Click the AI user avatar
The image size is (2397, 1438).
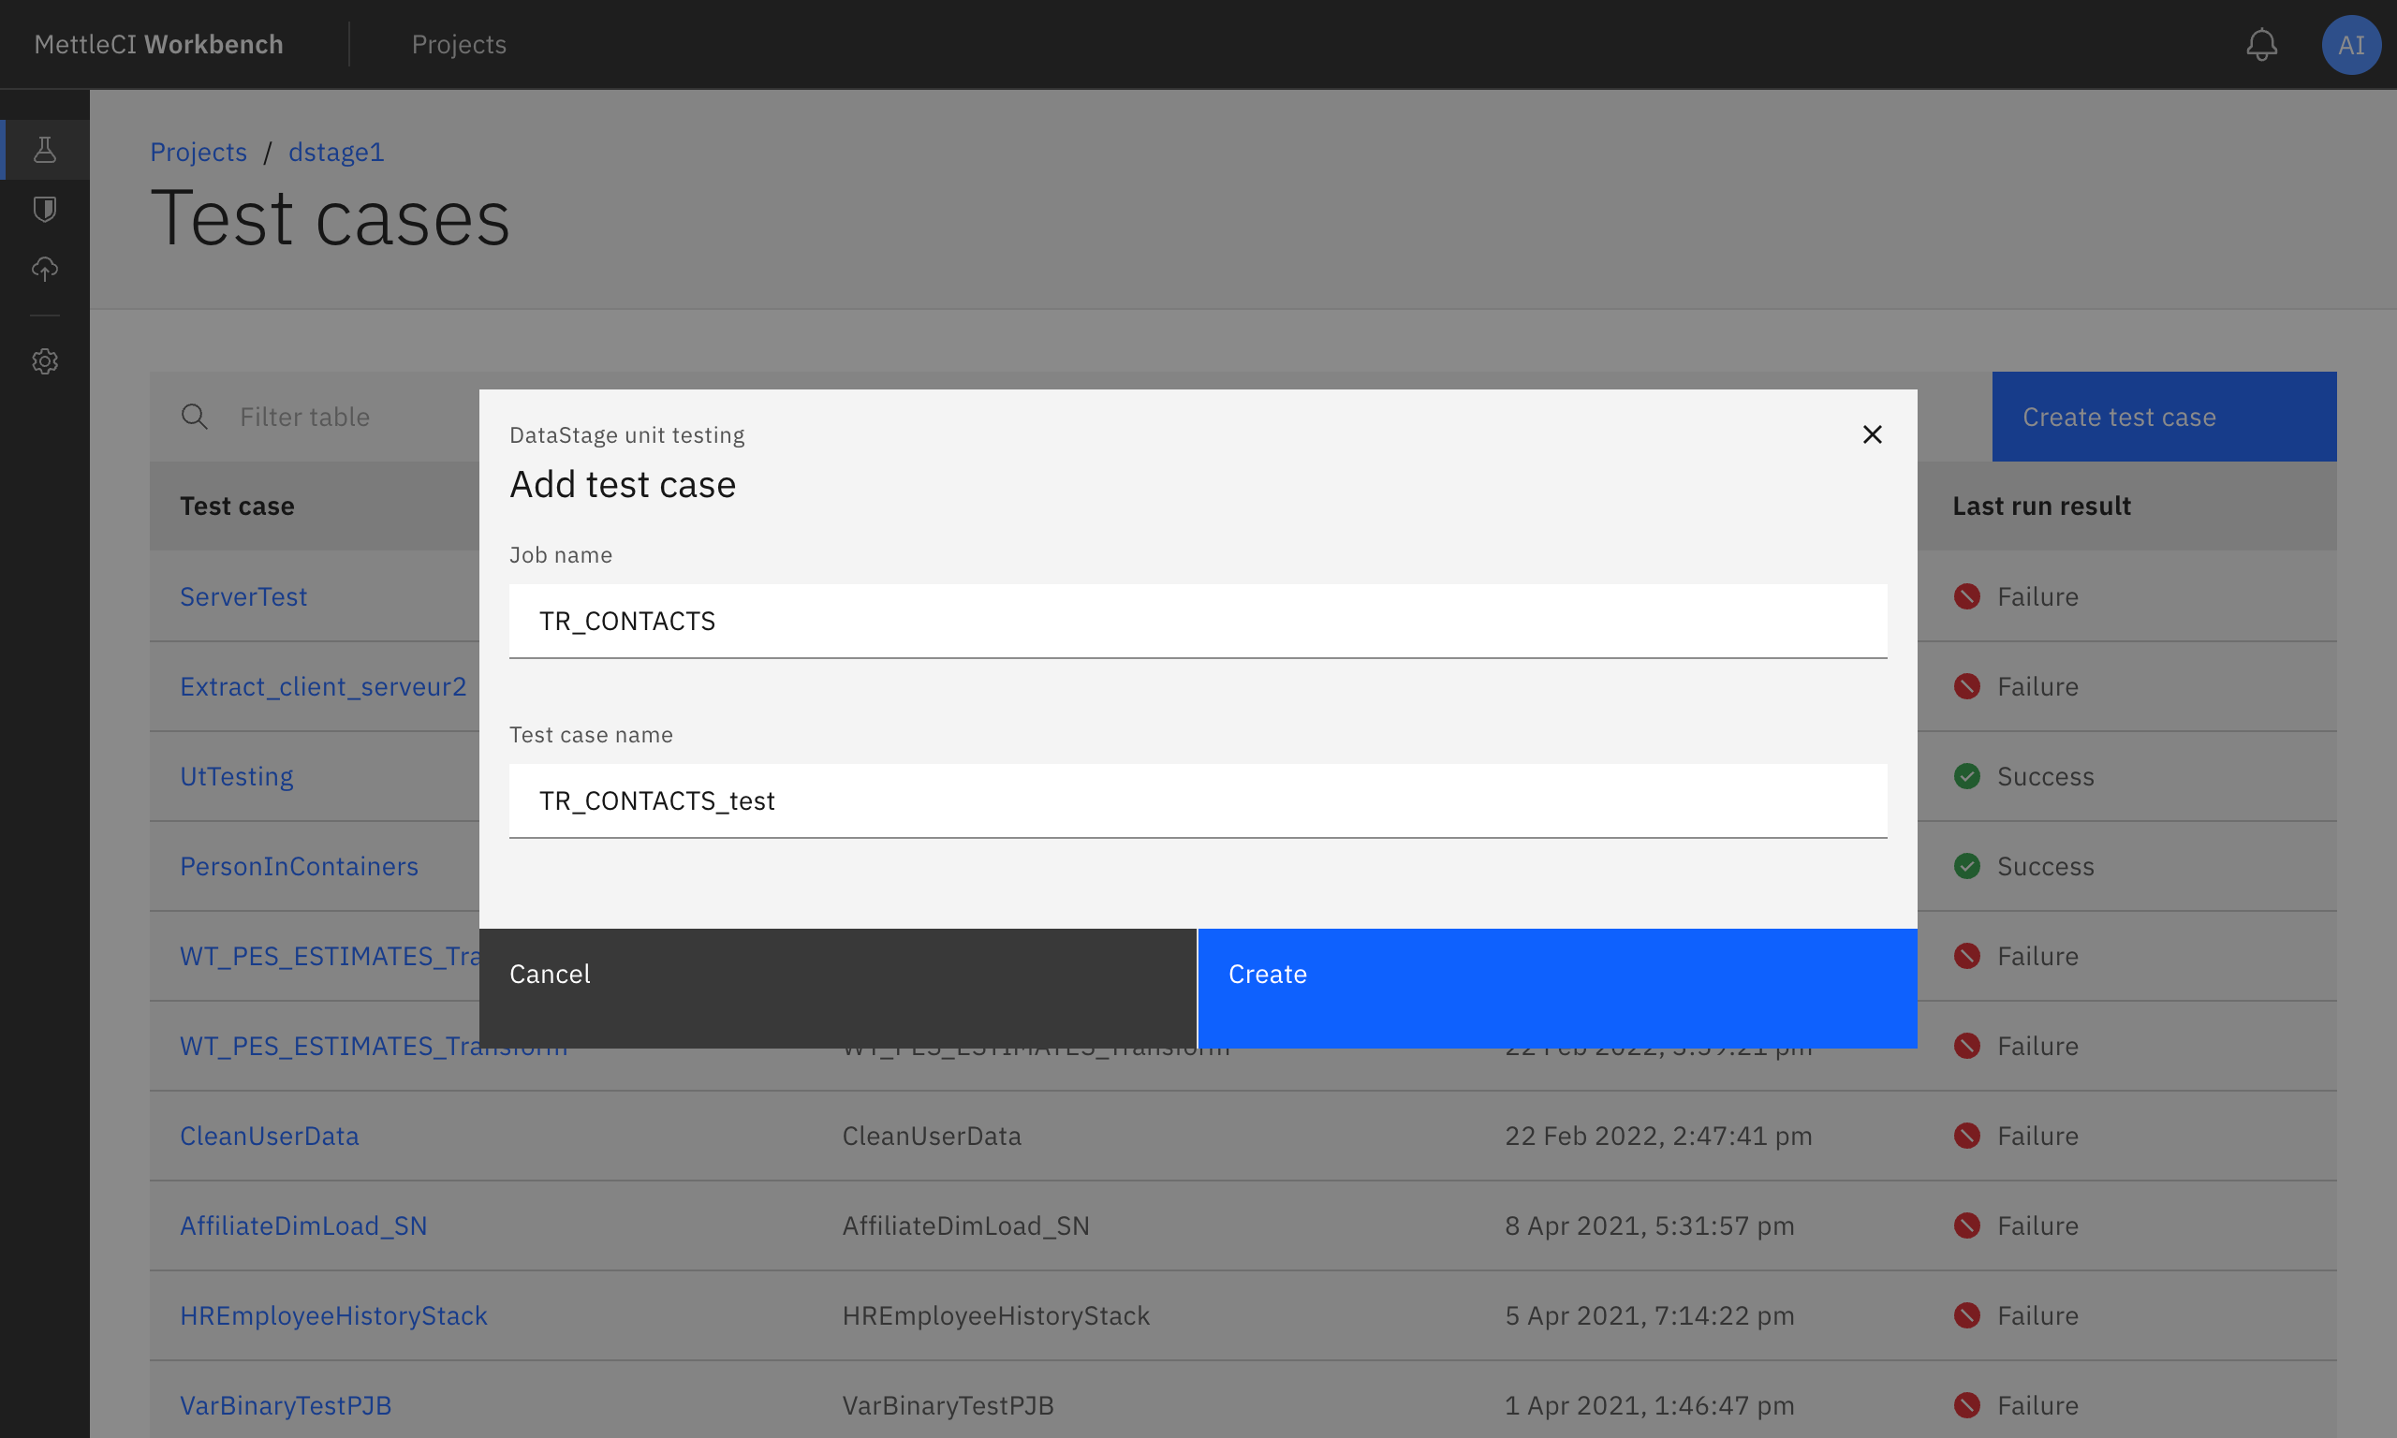tap(2351, 44)
